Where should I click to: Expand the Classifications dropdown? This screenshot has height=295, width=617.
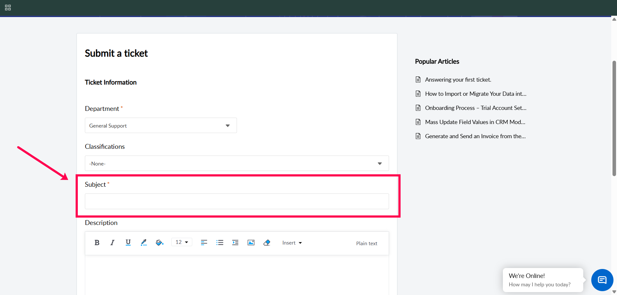tap(237, 164)
